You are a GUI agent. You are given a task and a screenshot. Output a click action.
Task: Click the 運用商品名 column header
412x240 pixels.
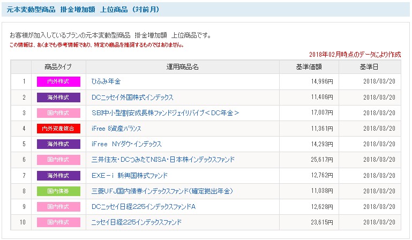pos(183,67)
